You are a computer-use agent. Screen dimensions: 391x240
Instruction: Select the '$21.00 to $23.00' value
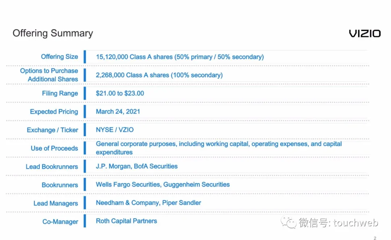coord(120,93)
